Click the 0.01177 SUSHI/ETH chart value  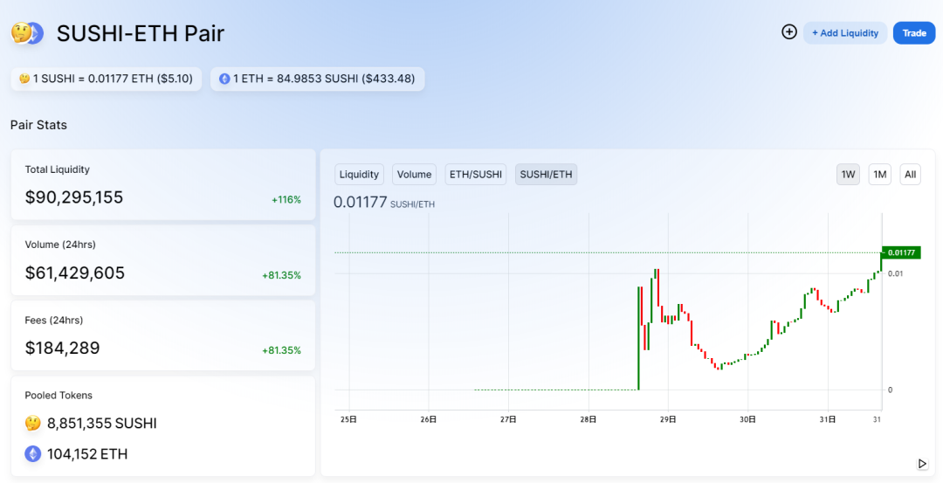click(x=383, y=202)
